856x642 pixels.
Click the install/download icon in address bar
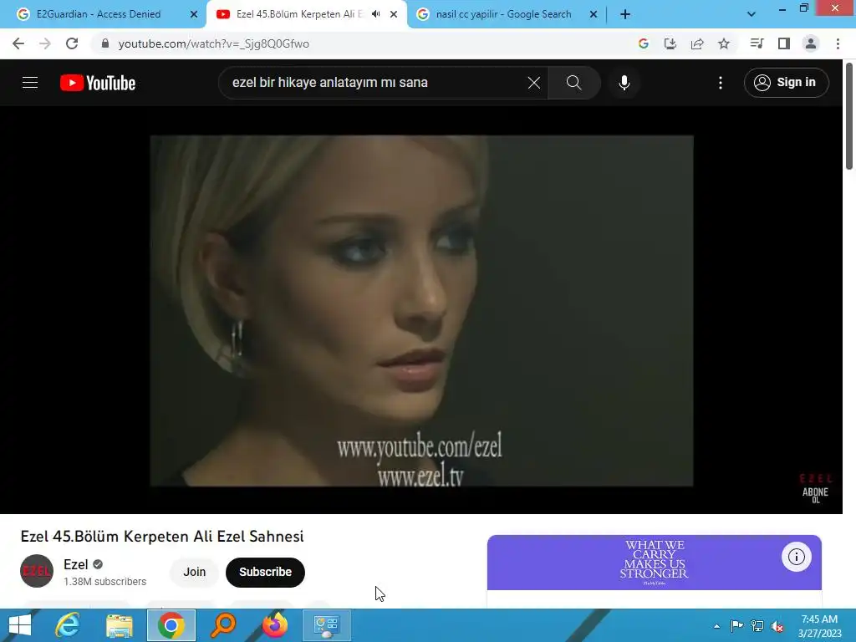670,43
